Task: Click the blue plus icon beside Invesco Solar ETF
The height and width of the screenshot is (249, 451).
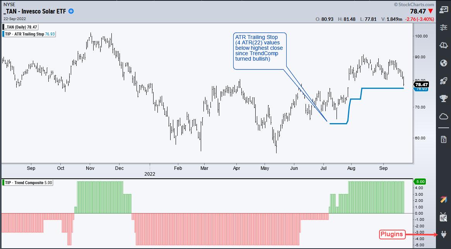Action: point(71,12)
